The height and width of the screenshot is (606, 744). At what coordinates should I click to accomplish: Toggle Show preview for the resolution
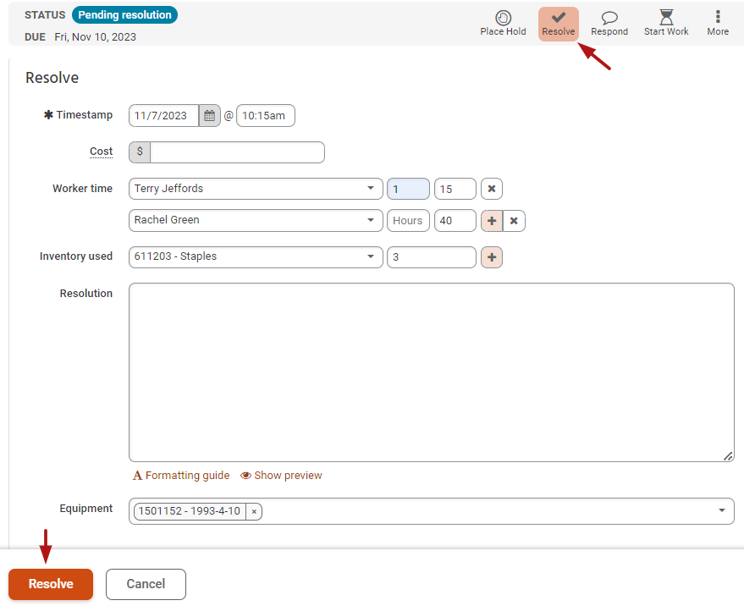point(281,476)
